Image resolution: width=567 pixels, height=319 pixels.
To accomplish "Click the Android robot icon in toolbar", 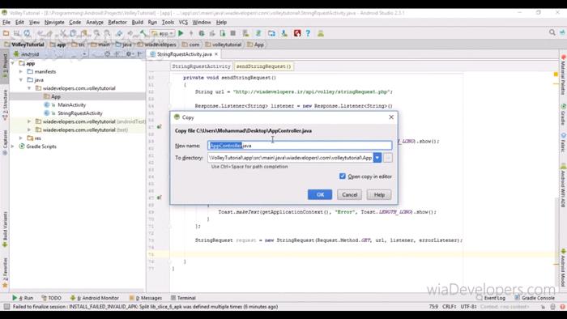I will coord(321,33).
